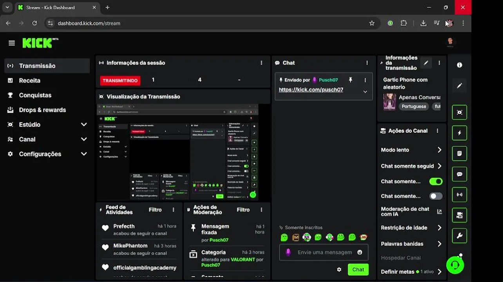Select the angry brown face emote
Screen dimensions: 503x282
pos(296,237)
